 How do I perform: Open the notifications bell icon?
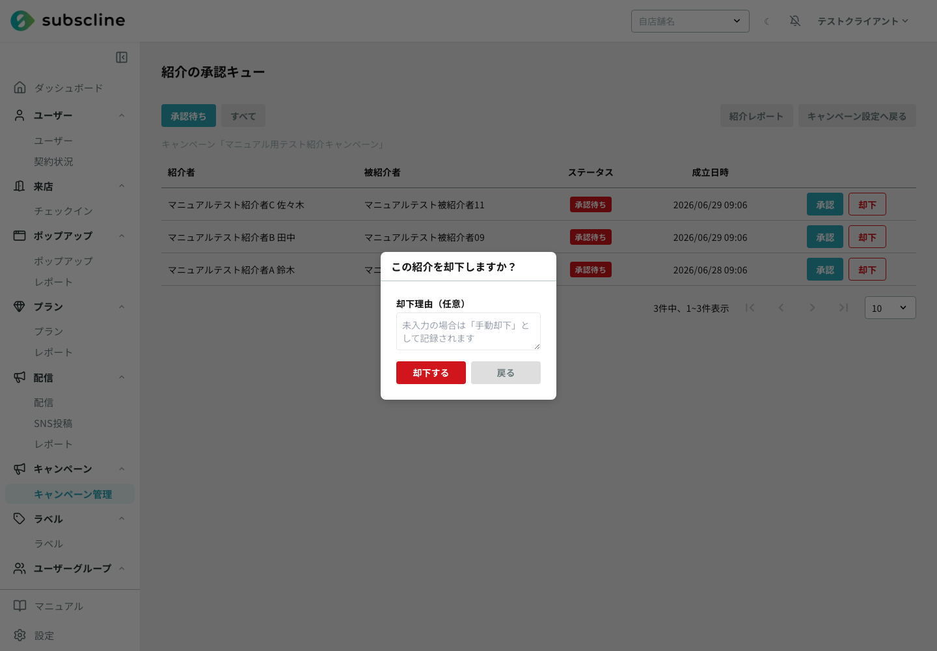tap(795, 21)
